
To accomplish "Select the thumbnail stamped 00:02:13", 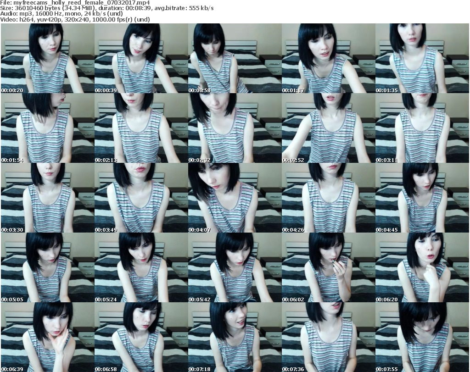I will pos(141,128).
